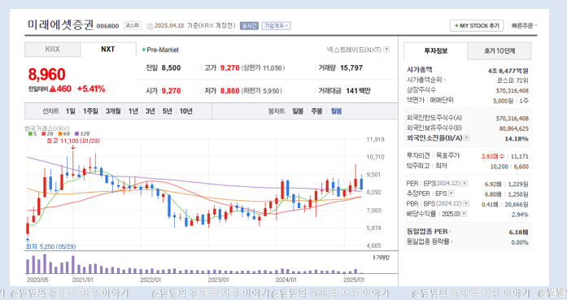Click the red 20-period moving average swatch

pos(43,133)
